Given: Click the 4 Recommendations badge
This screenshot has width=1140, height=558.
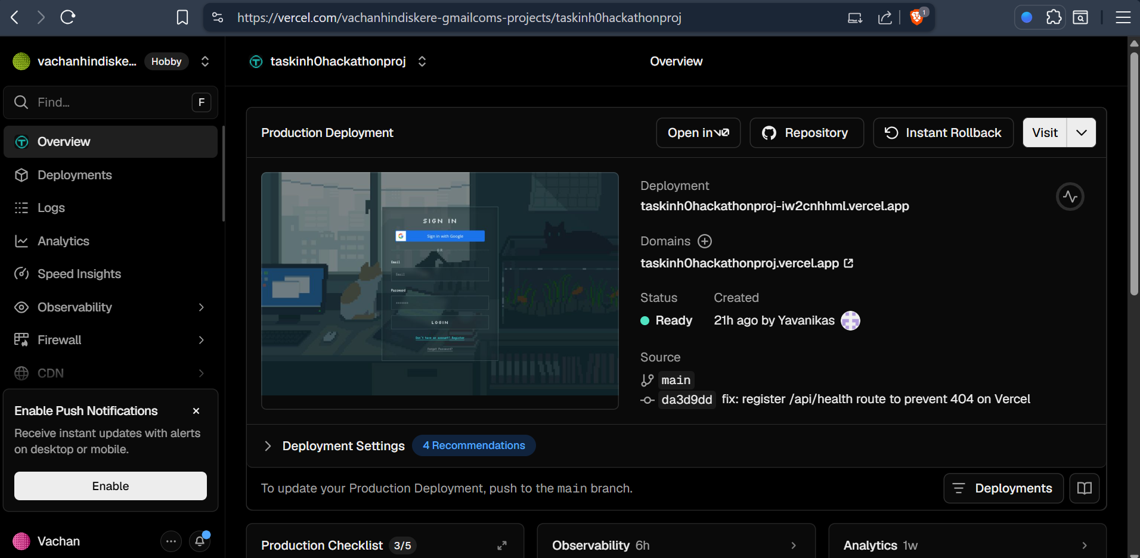Looking at the screenshot, I should [x=474, y=445].
